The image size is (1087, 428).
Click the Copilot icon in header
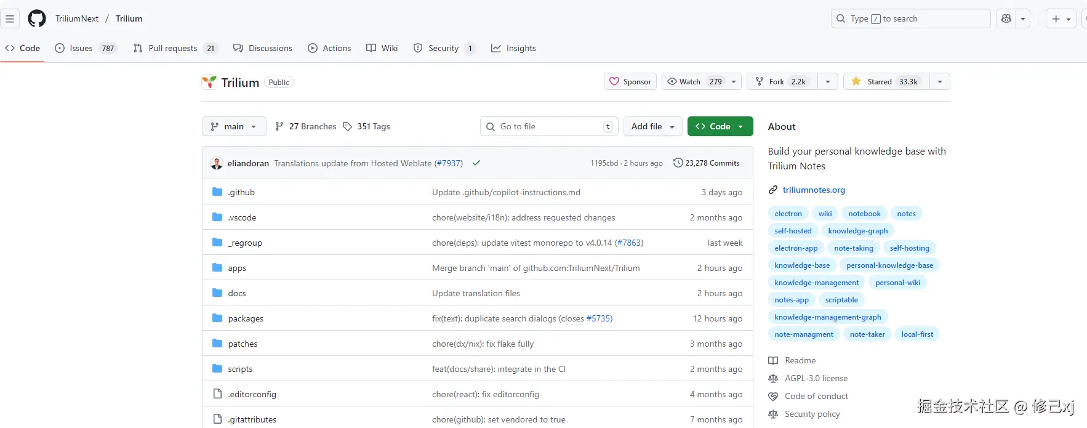click(1006, 18)
